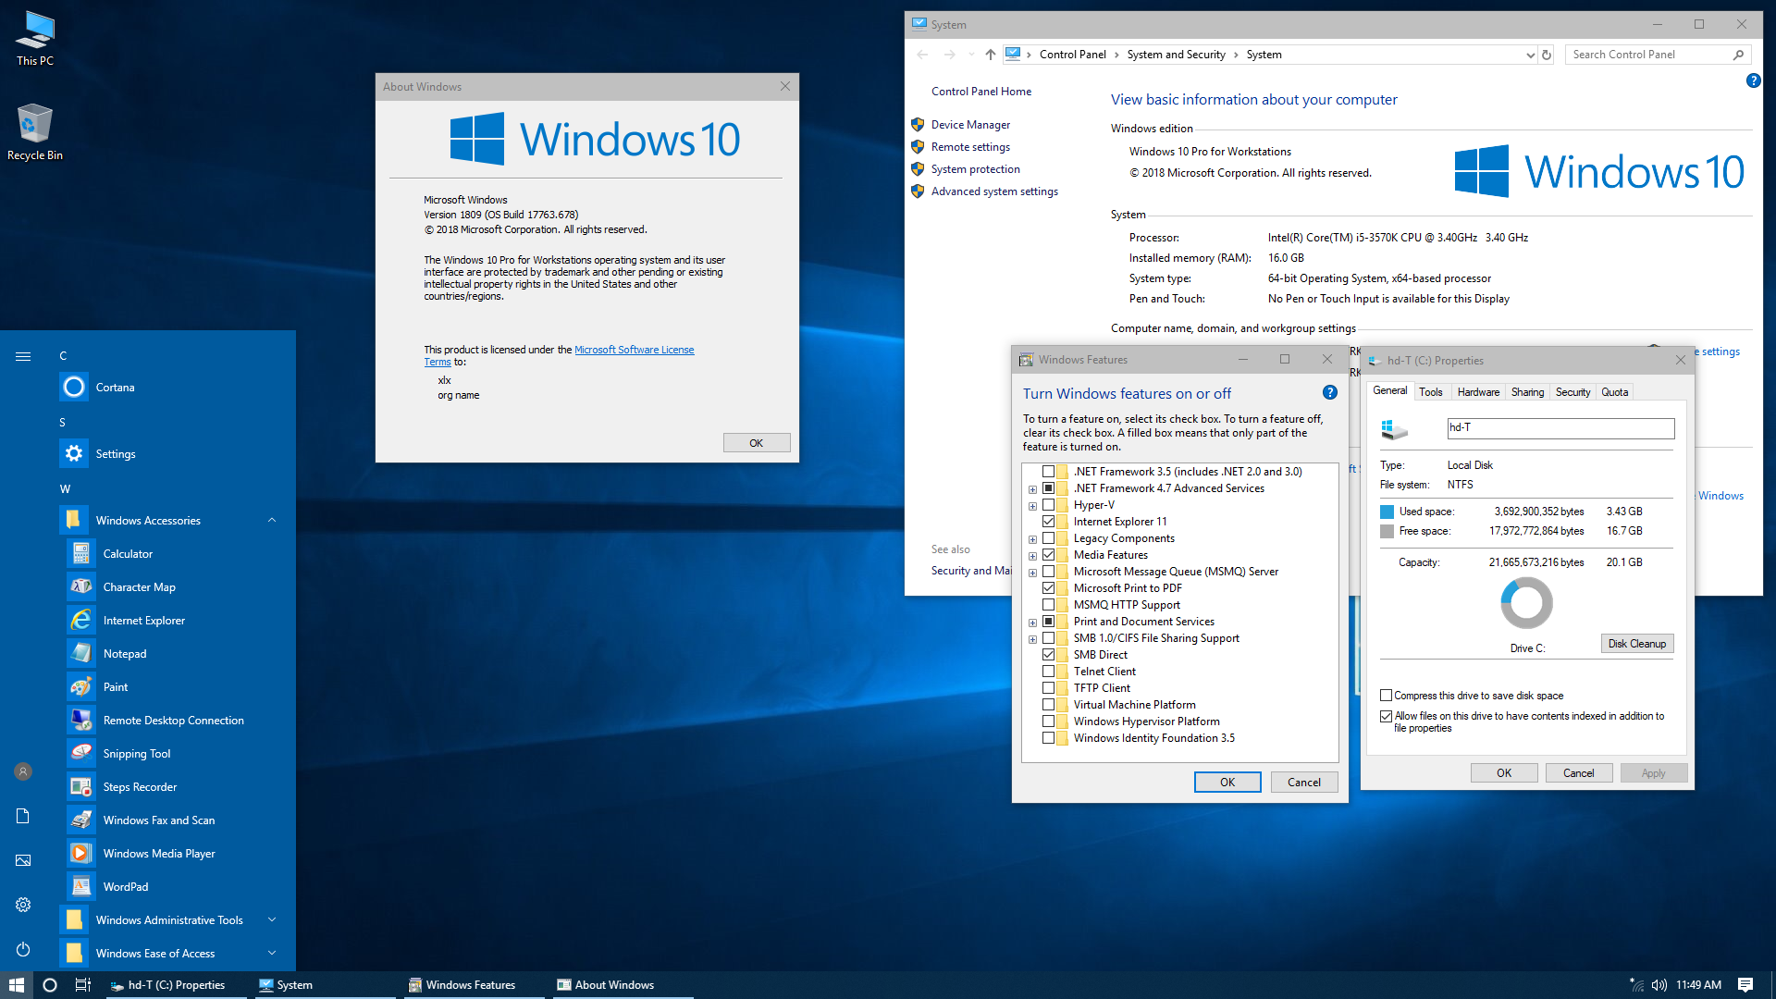Launch Paint from Windows Accessories
The image size is (1776, 999).
point(116,687)
